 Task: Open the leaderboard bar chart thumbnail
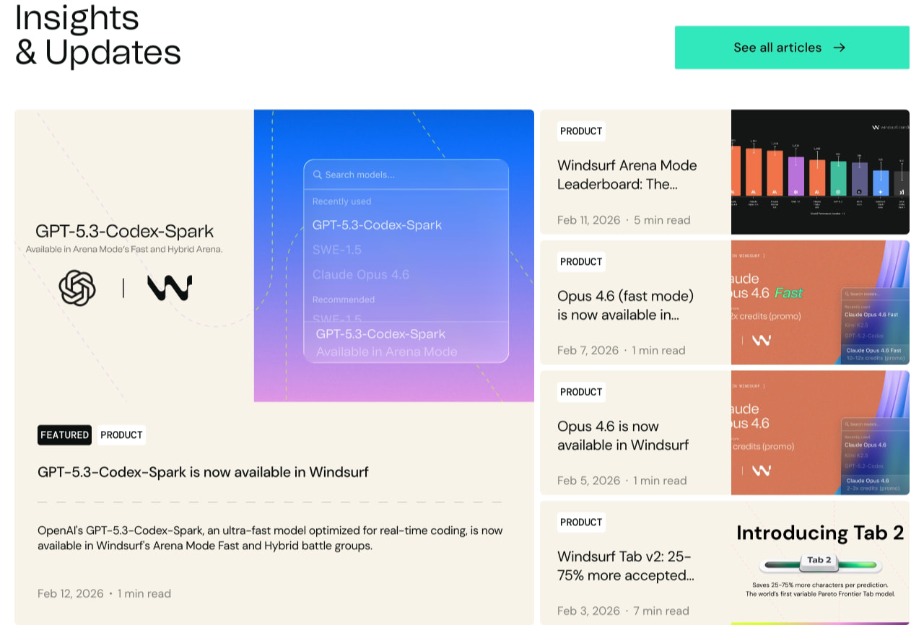click(820, 172)
